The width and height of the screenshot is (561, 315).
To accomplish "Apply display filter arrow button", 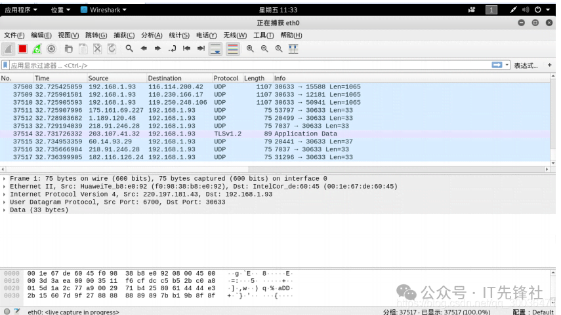I will (497, 65).
